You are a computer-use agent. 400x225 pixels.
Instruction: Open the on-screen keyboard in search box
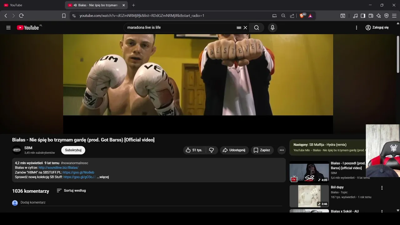pyautogui.click(x=239, y=27)
